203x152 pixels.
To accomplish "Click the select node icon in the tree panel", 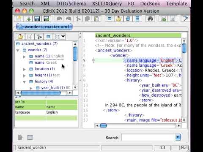I will click(48, 37).
